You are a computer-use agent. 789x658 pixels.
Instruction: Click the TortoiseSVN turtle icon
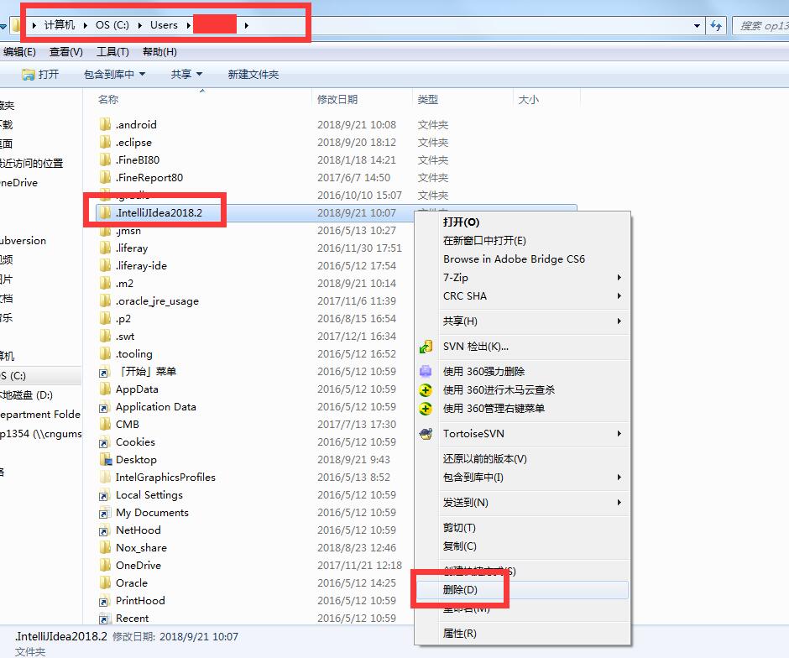pos(426,434)
